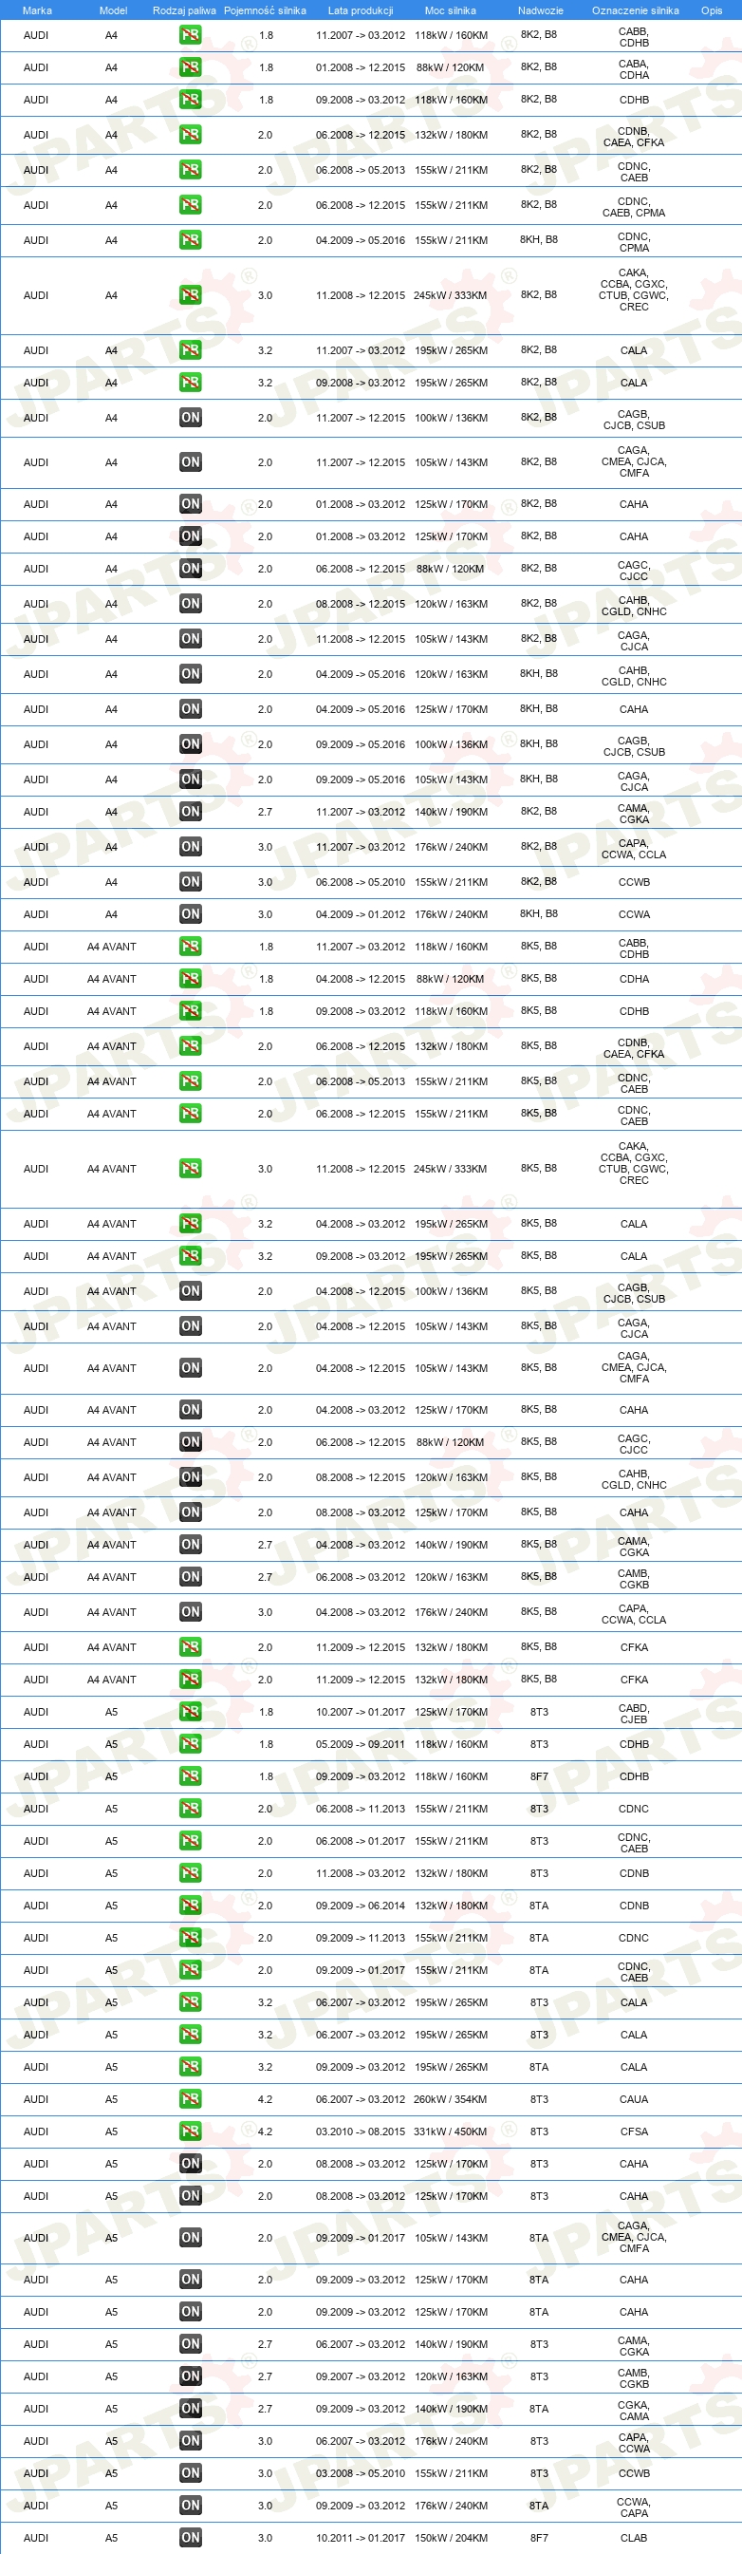The width and height of the screenshot is (742, 2554).
Task: Click diesel ON icon in A4 AVANT CAMB, CGKB row
Action: tap(190, 1577)
